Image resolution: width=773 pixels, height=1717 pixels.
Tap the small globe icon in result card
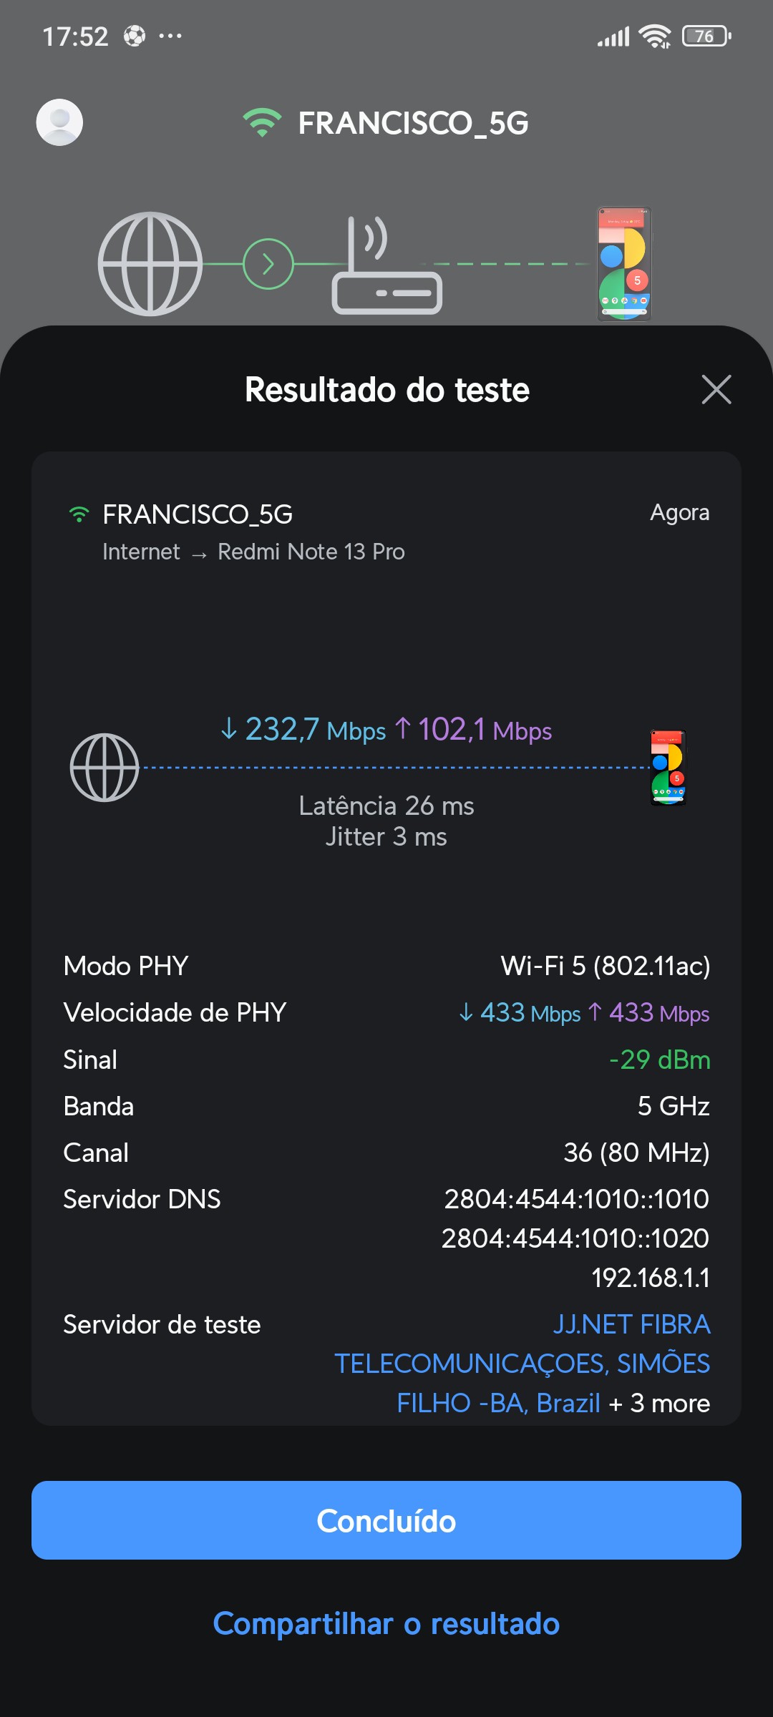pyautogui.click(x=104, y=768)
